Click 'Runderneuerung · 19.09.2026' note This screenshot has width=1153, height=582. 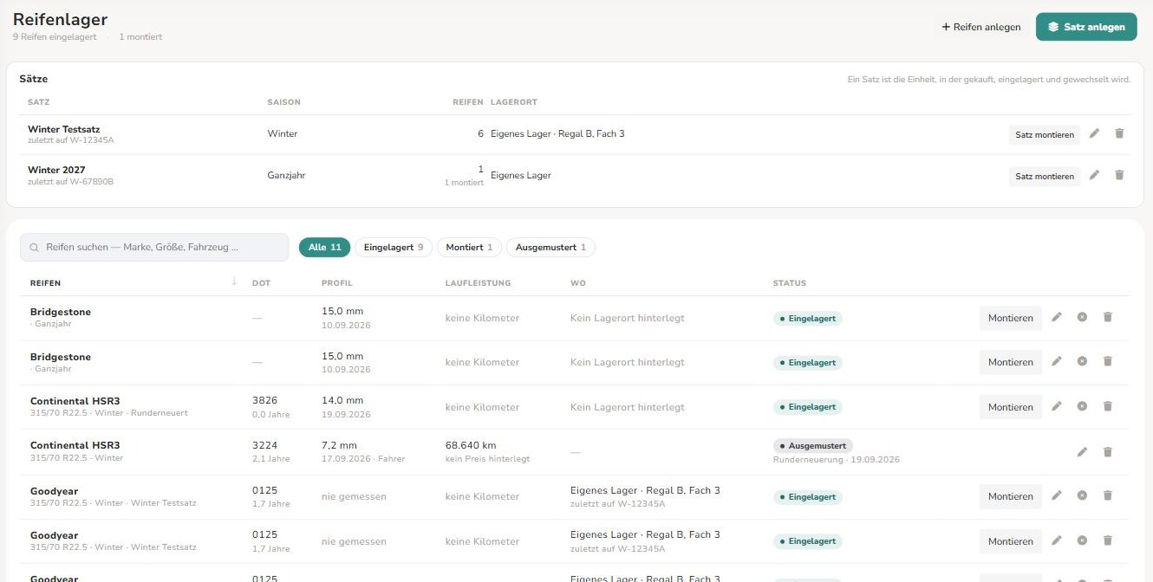coord(836,460)
